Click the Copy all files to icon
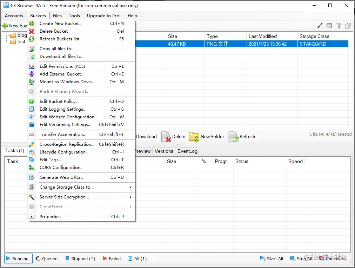 (x=32, y=49)
